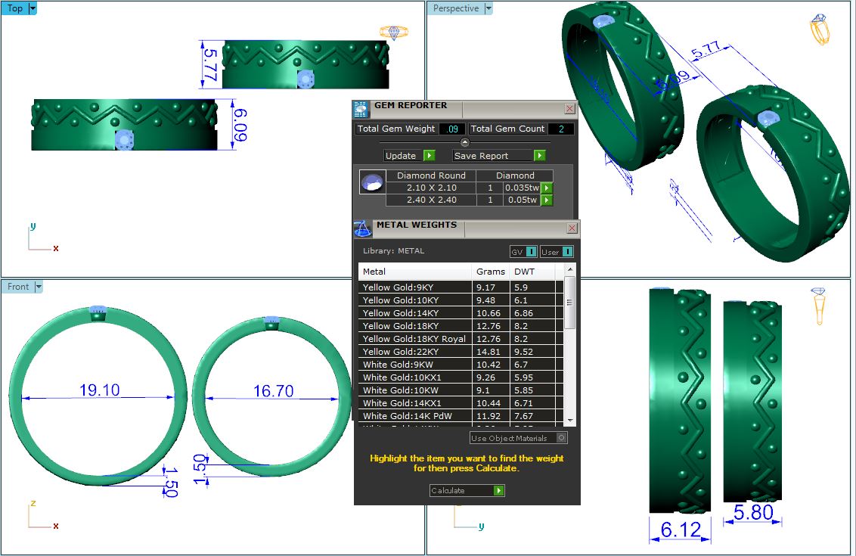This screenshot has height=556, width=856.
Task: Click the metal list scroll up arrow
Action: coord(570,269)
